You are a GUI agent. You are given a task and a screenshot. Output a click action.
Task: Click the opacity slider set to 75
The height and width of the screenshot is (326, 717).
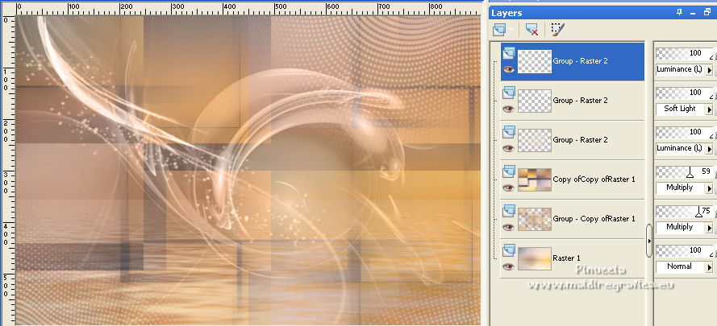685,211
